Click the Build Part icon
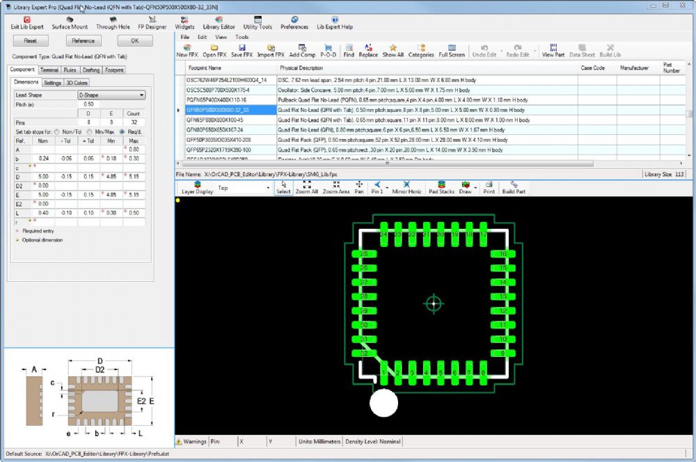The image size is (696, 462). point(514,185)
